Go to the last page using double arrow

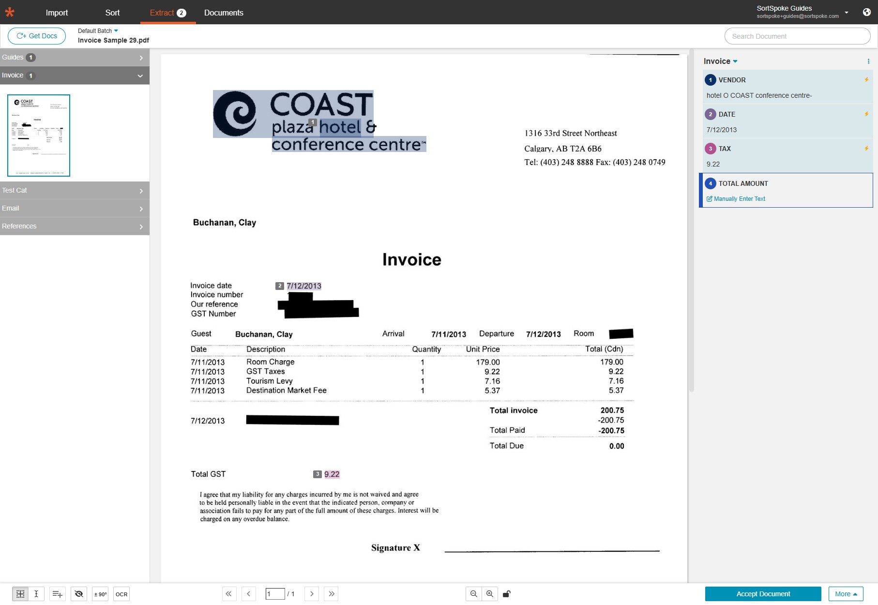331,594
